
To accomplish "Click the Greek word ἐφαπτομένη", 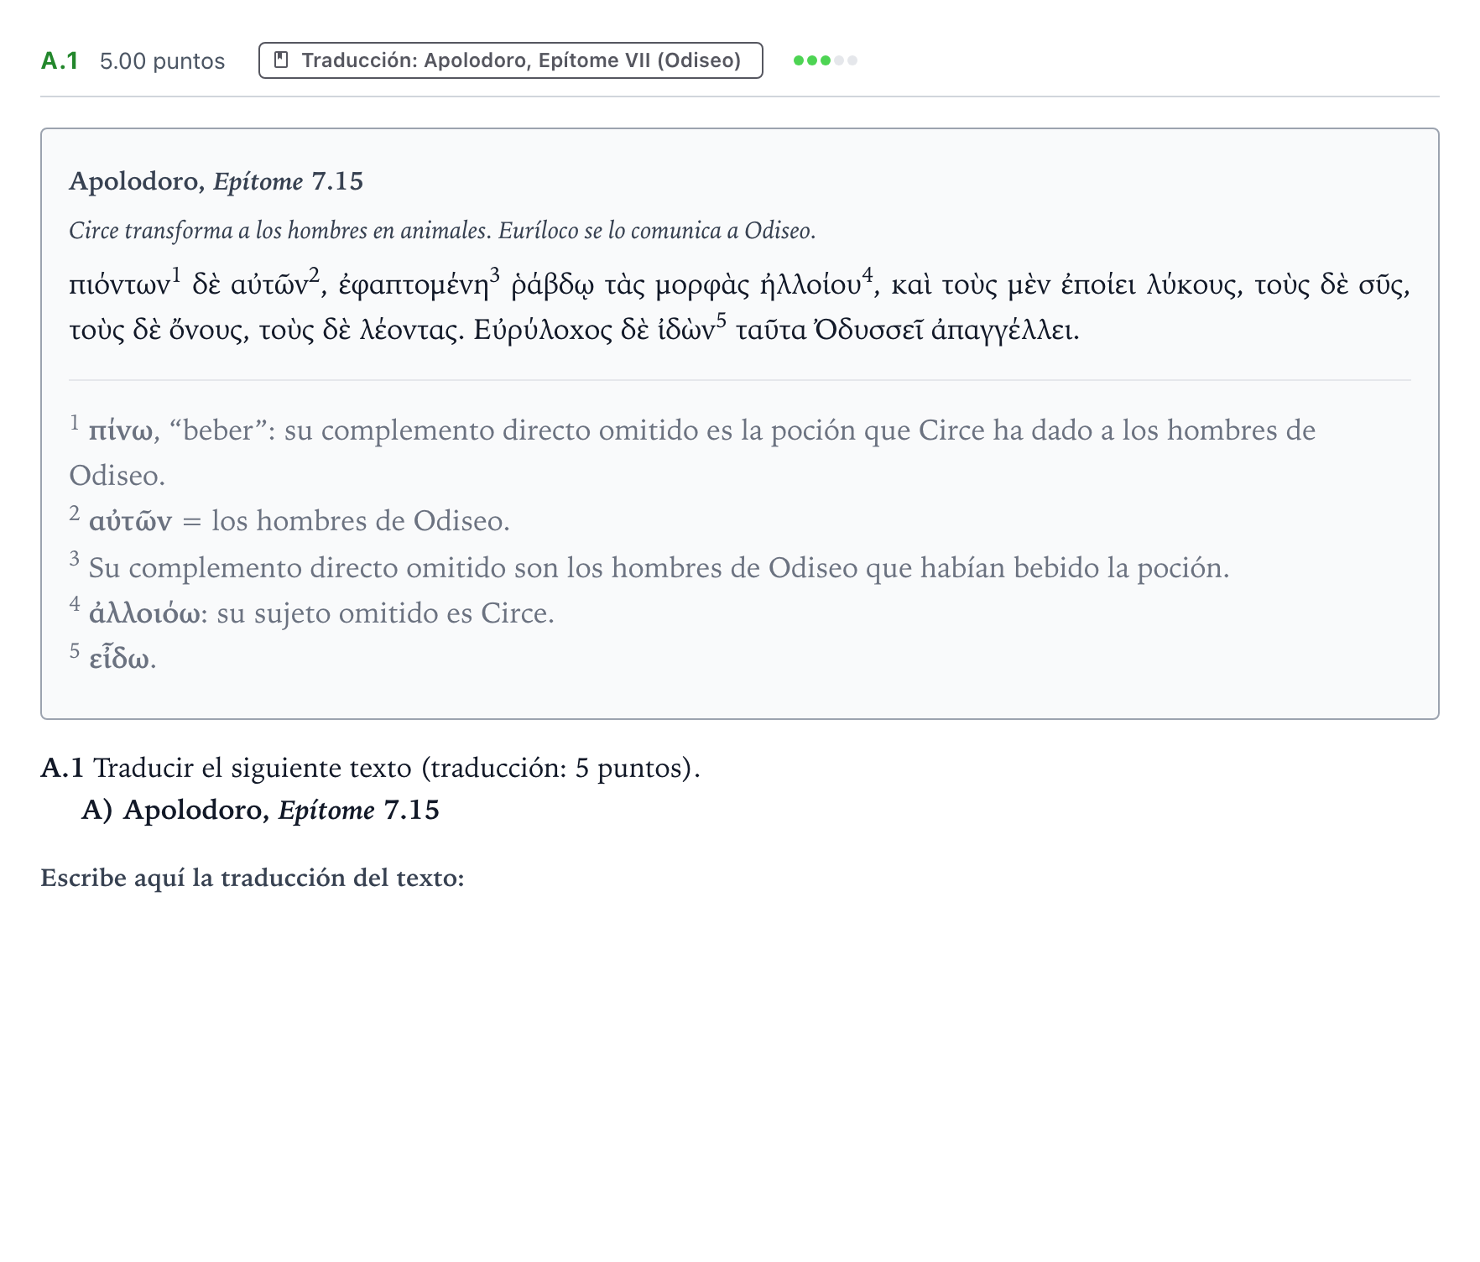I will click(x=414, y=285).
